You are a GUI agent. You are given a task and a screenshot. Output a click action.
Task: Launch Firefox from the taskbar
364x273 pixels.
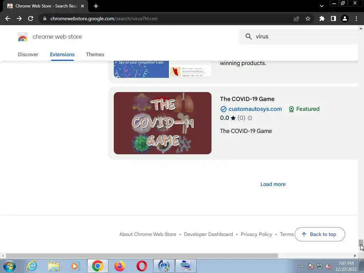[119, 266]
